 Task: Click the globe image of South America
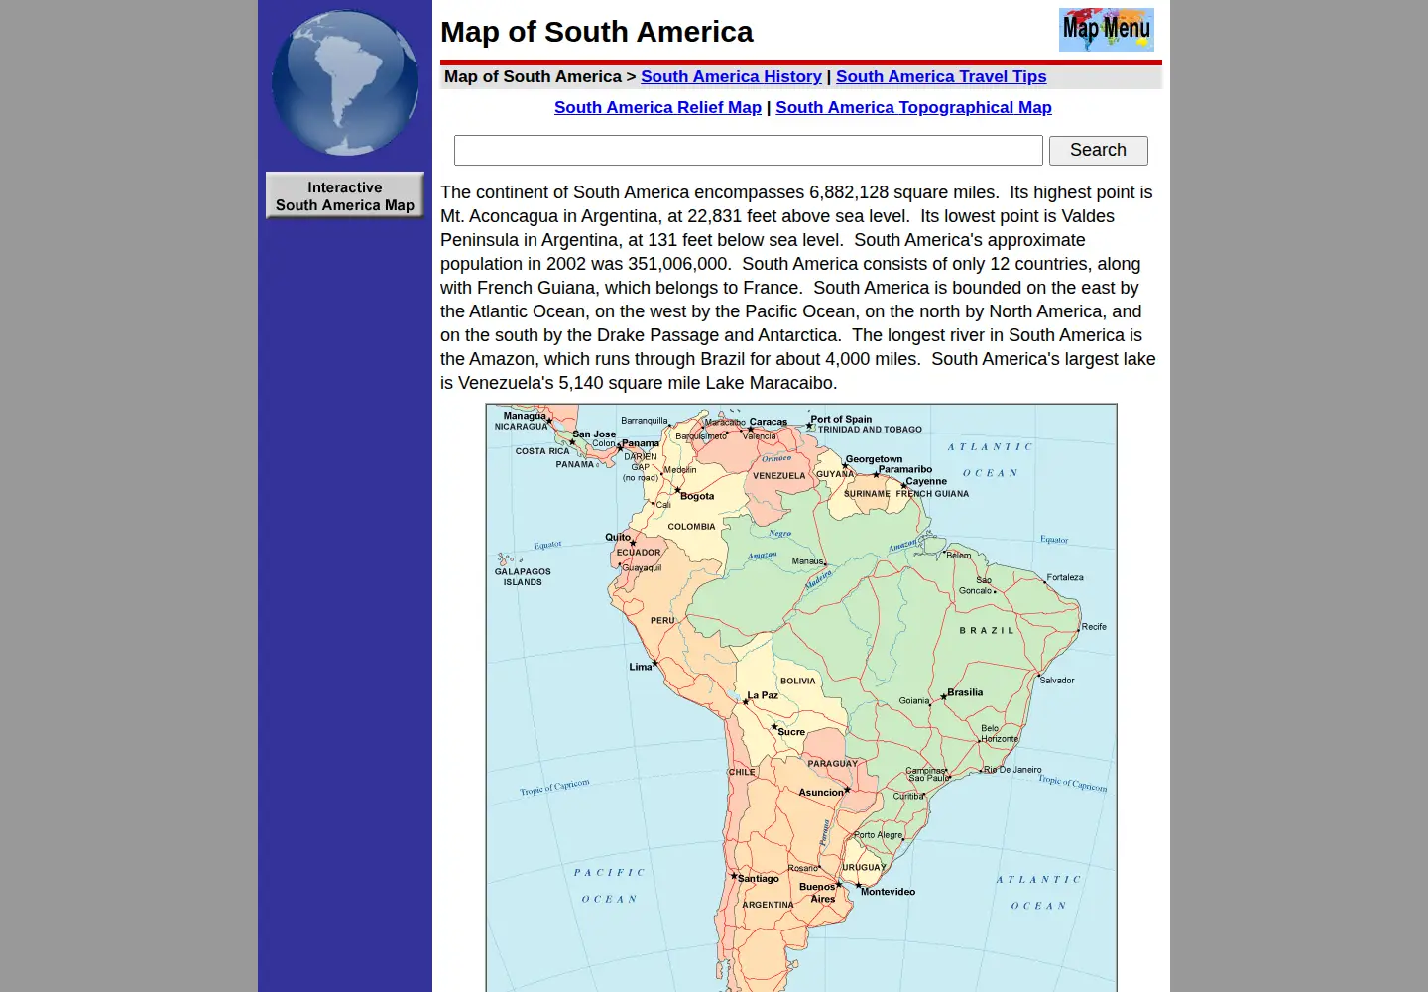345,82
